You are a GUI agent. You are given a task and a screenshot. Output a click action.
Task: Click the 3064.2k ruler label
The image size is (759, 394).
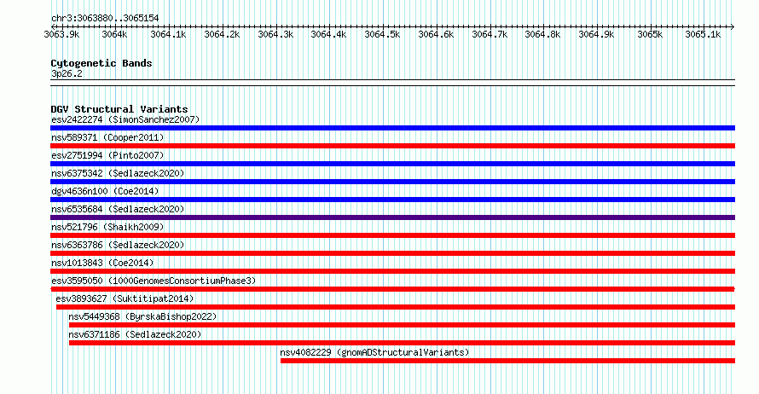(x=222, y=35)
